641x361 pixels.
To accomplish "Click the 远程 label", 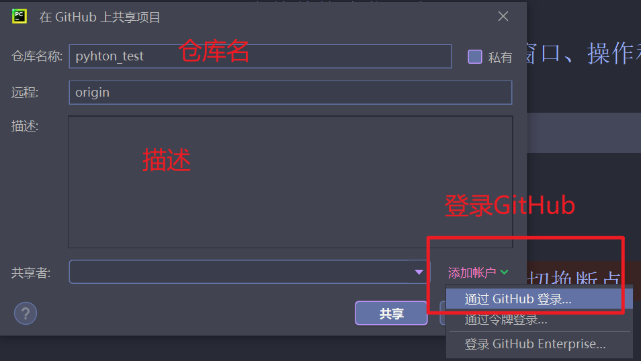I will [x=25, y=93].
